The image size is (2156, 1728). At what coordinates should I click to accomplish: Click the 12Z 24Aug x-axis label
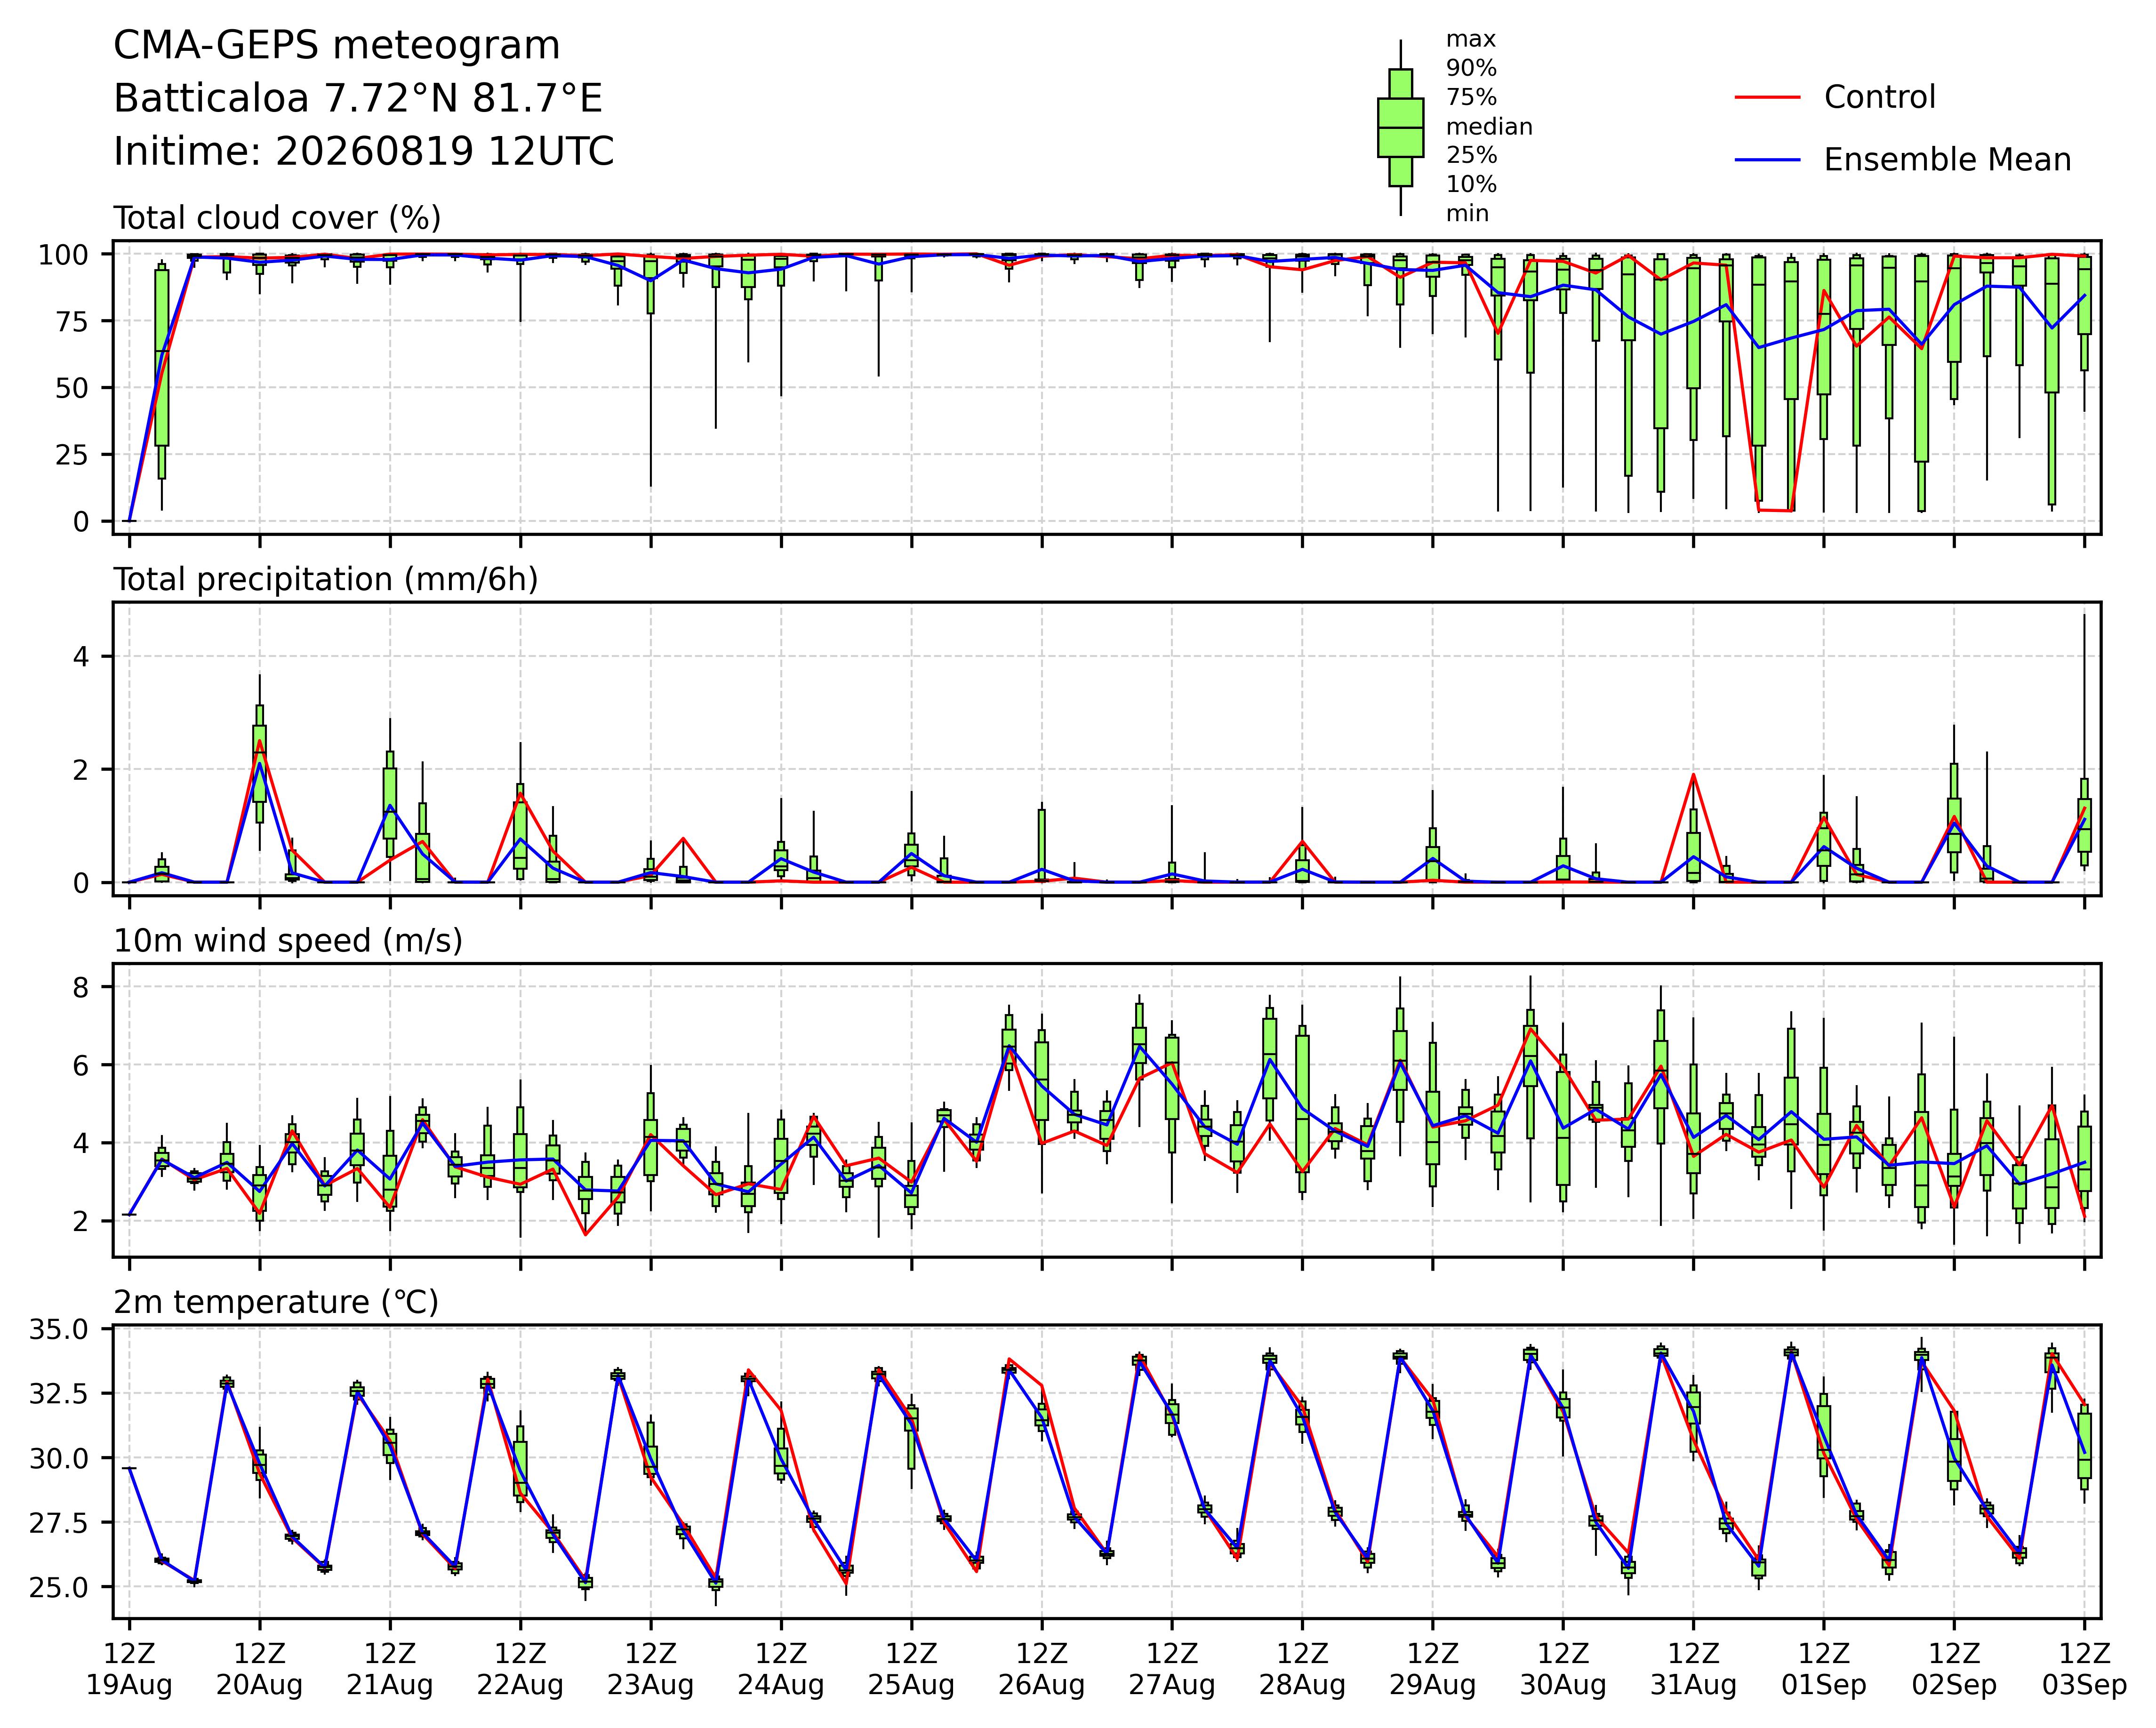pyautogui.click(x=781, y=1669)
